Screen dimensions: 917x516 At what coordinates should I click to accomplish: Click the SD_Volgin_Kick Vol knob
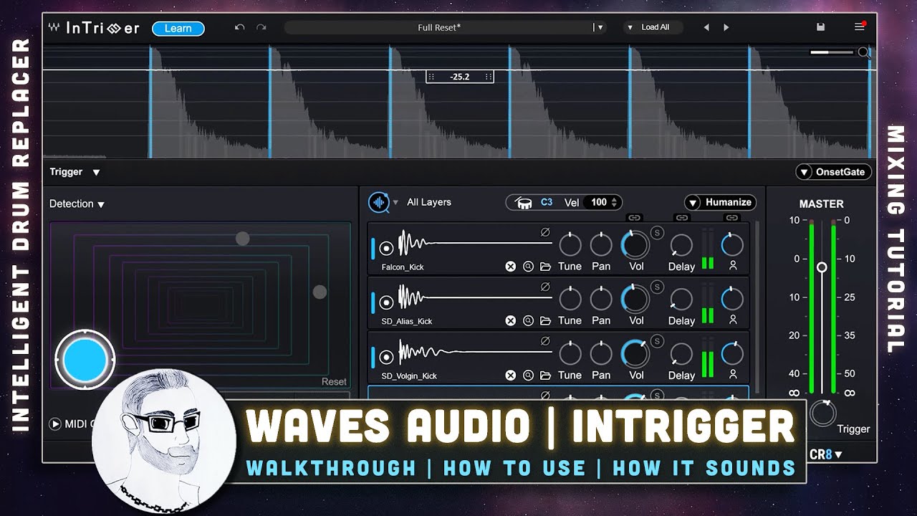click(635, 354)
